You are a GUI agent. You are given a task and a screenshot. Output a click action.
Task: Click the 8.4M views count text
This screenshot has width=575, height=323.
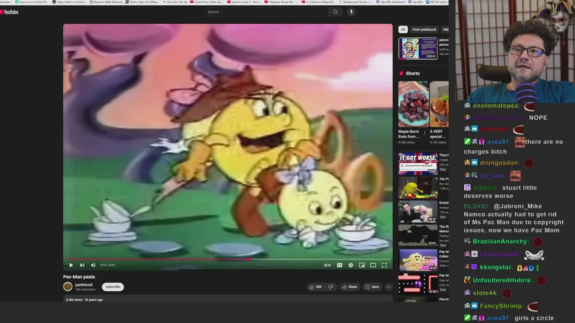[x=74, y=300]
